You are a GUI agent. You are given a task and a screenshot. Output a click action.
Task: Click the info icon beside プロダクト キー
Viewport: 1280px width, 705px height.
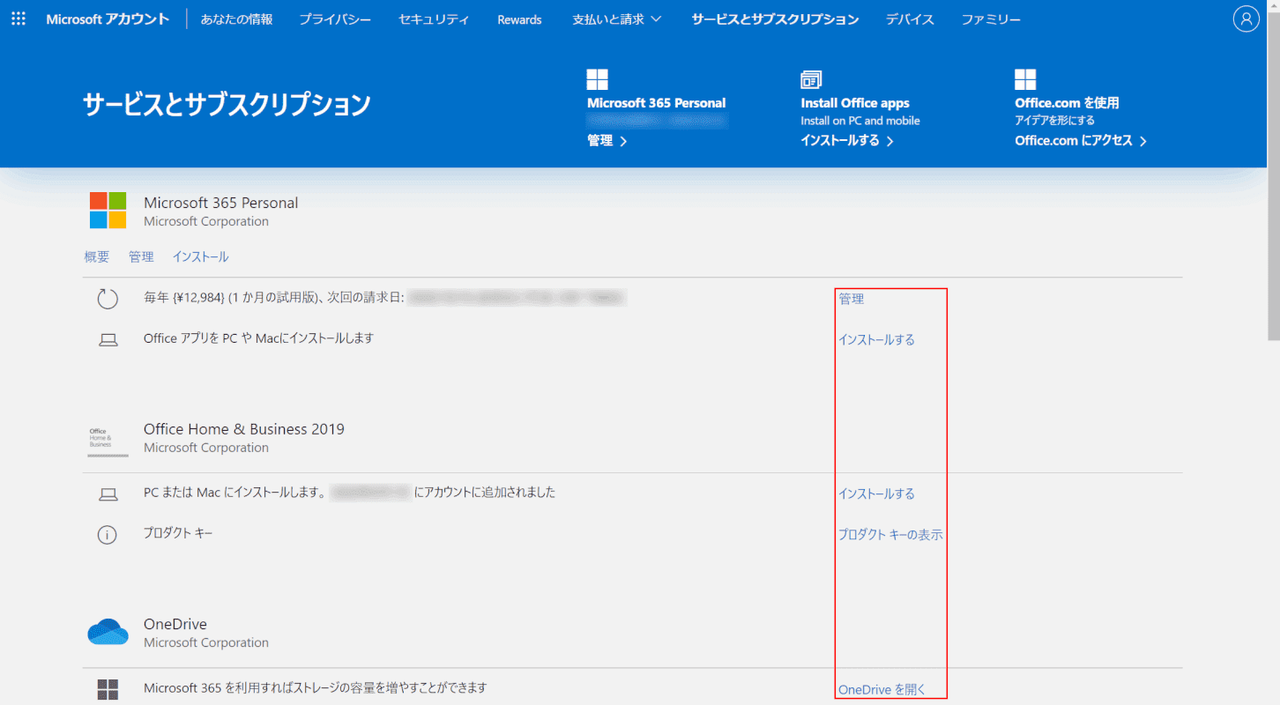click(108, 534)
